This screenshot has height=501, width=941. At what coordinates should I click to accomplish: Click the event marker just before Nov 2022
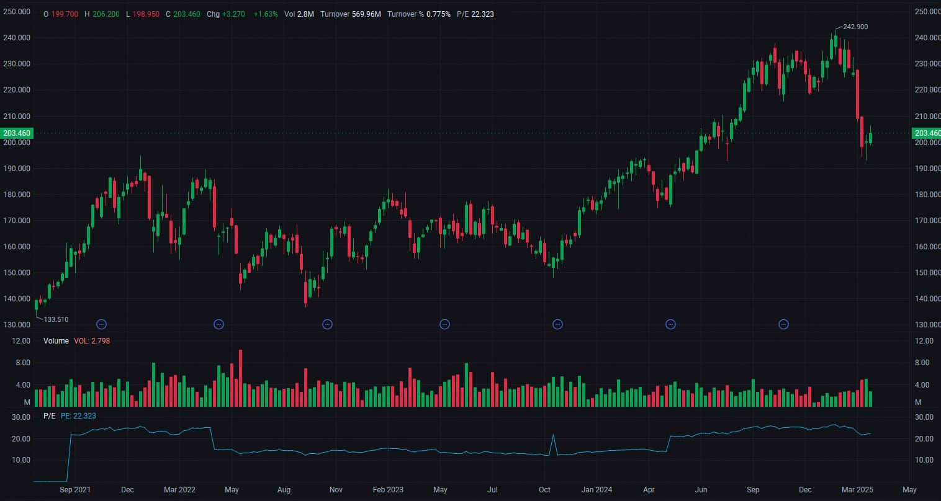point(328,324)
